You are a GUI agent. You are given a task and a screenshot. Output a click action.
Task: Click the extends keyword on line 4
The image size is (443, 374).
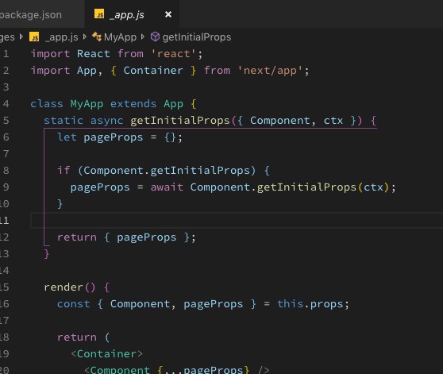click(133, 104)
